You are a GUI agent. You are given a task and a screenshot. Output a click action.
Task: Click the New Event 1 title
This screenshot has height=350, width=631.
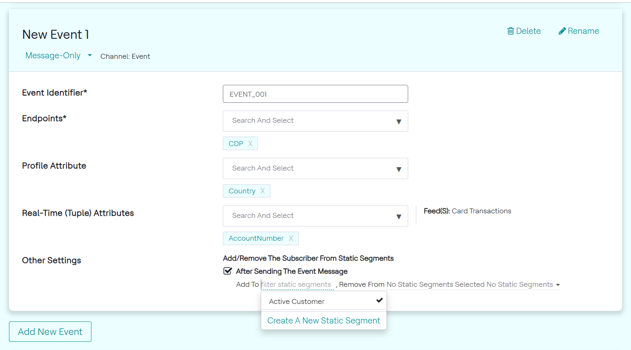(56, 35)
